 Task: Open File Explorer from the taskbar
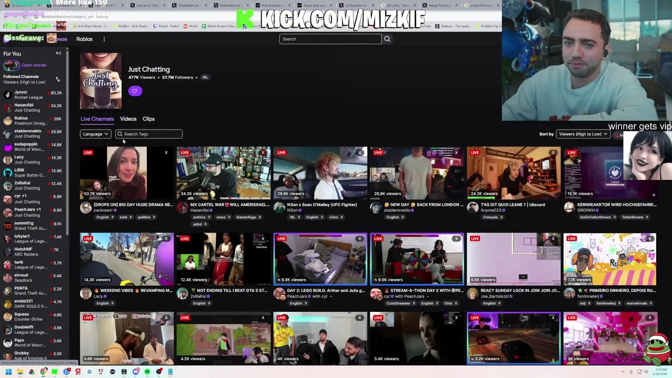pyautogui.click(x=20, y=372)
